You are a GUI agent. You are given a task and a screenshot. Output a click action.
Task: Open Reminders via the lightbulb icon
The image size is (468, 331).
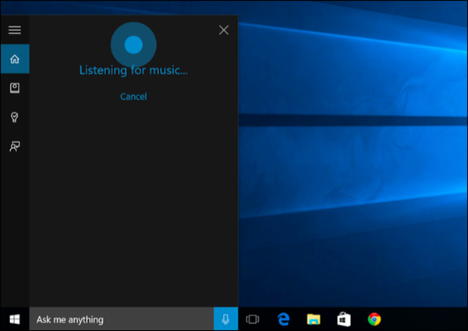14,117
